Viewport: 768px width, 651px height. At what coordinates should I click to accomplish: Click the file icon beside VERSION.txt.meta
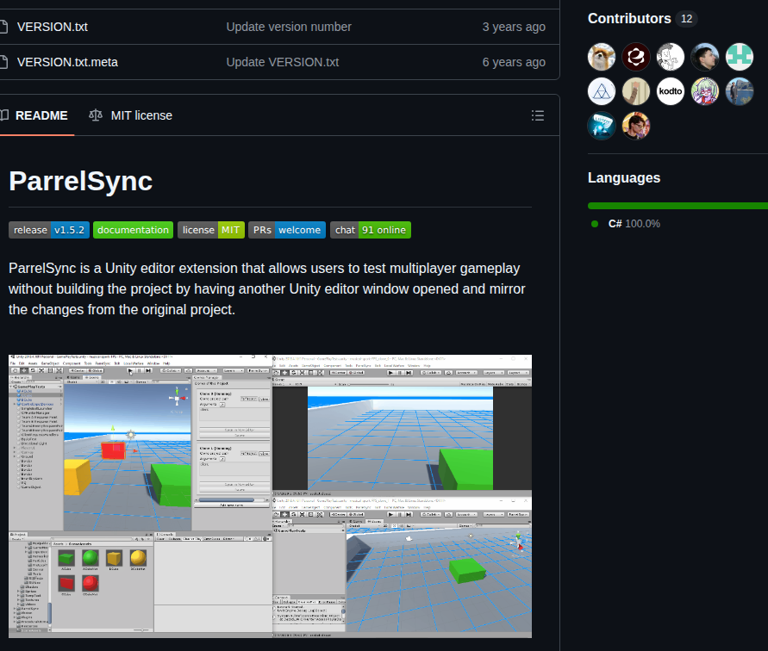click(3, 62)
